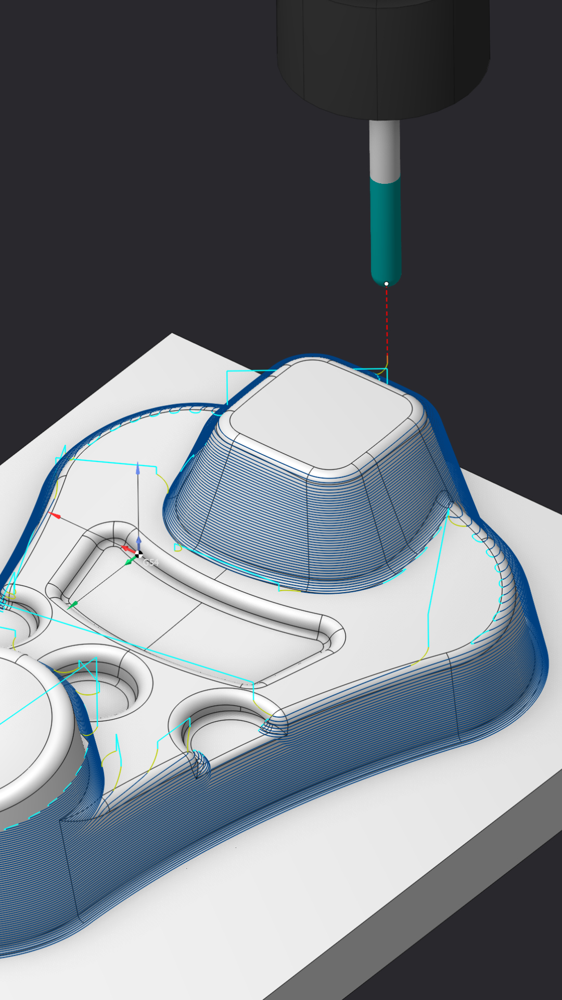This screenshot has height=1000, width=562.
Task: Click the G54 text label
Action: [151, 562]
